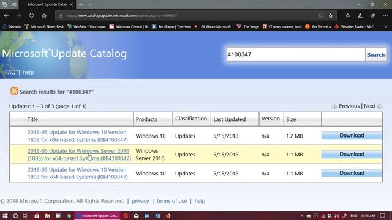The width and height of the screenshot is (392, 220).
Task: Click the browser forward arrow
Action: [x=19, y=15]
